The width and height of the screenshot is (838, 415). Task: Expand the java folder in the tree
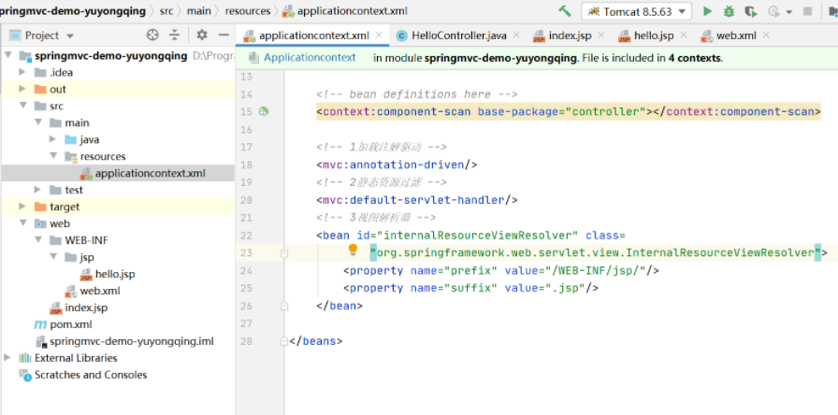coord(54,139)
